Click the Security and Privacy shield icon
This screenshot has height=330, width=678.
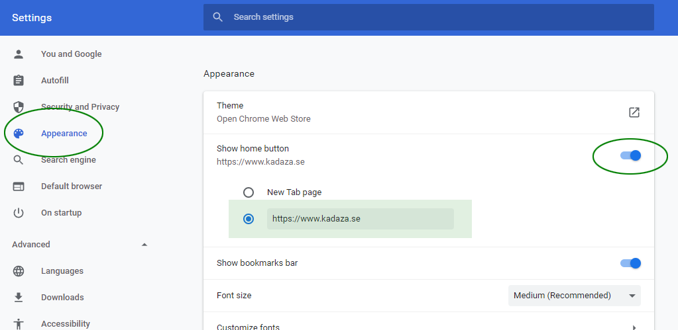(x=19, y=107)
